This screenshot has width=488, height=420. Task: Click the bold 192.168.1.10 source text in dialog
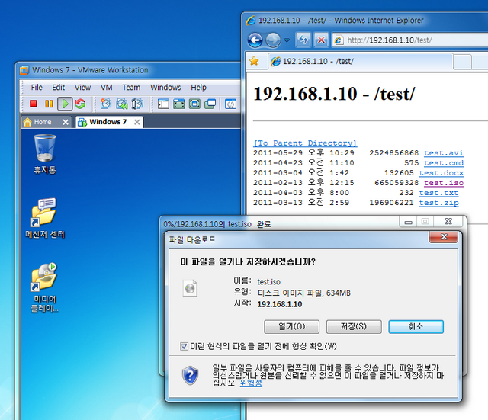280,304
